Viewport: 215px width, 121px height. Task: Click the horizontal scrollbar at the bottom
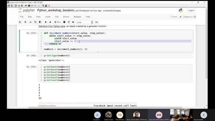tap(105, 108)
